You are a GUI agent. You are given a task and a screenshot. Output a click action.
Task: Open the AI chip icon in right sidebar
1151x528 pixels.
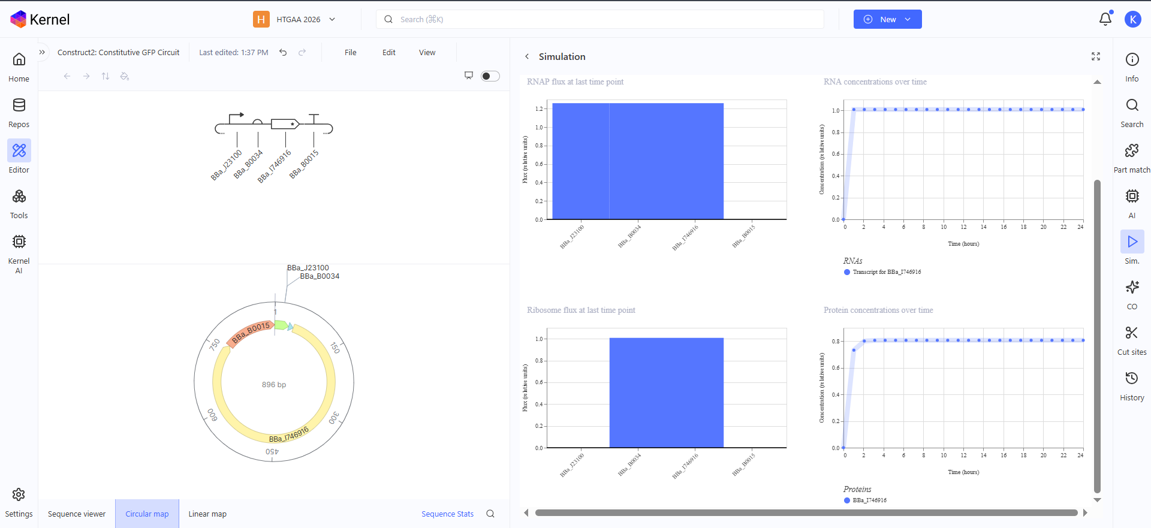point(1132,196)
